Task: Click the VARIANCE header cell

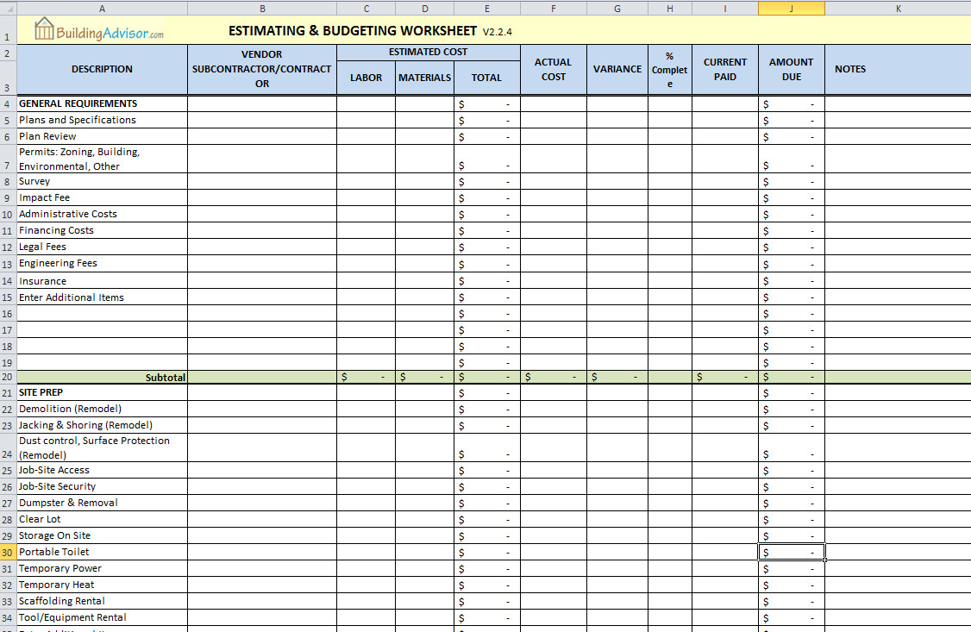Action: [x=617, y=69]
